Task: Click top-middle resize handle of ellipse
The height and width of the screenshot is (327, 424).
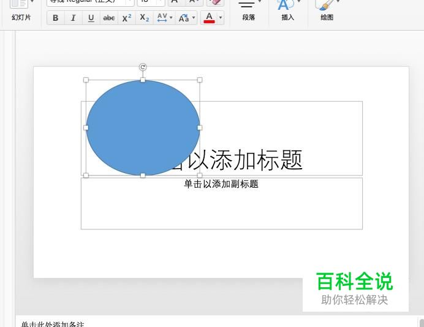Action: pos(143,80)
